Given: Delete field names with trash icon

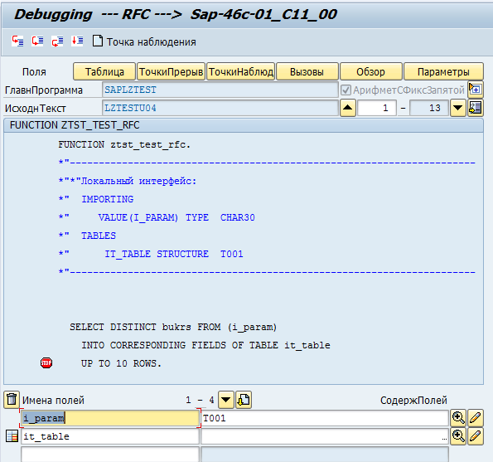Looking at the screenshot, I should pyautogui.click(x=12, y=400).
